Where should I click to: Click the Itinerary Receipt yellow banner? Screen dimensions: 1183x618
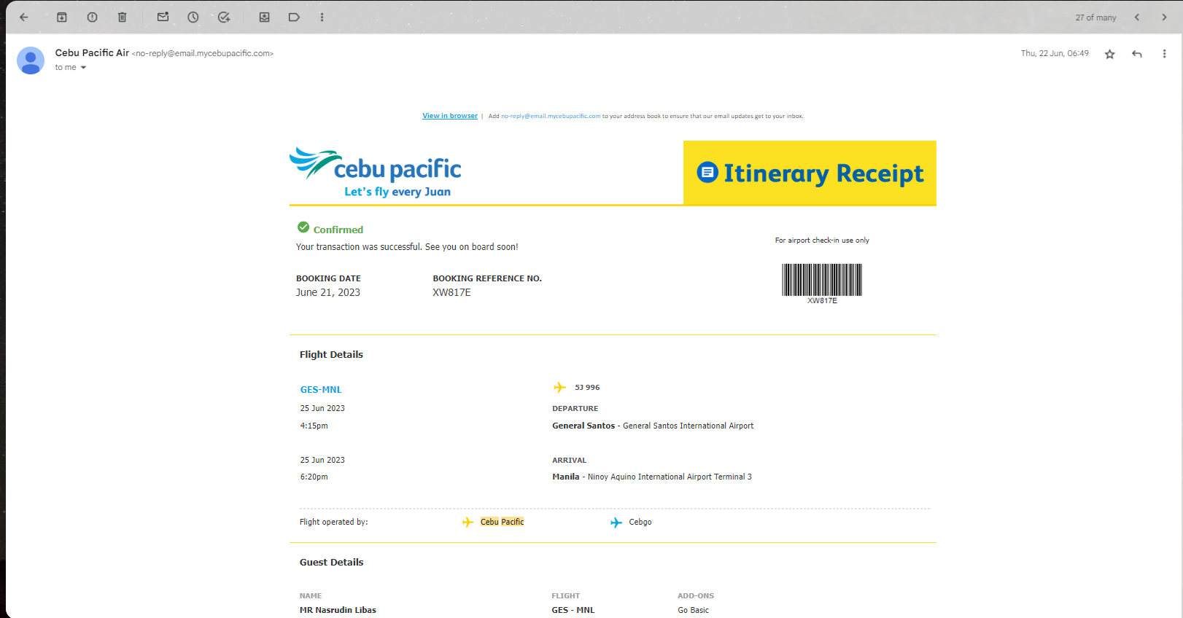810,173
